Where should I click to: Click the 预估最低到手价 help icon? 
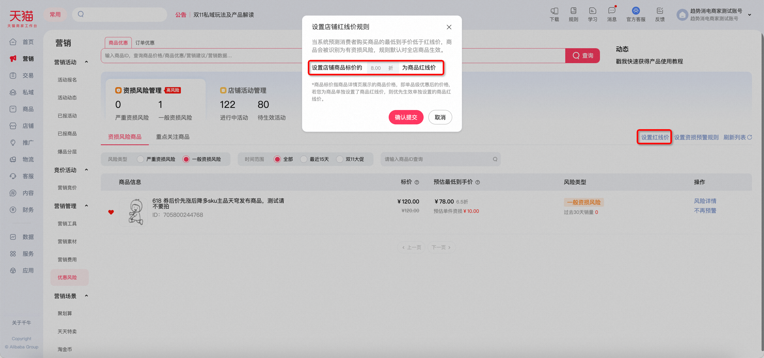pyautogui.click(x=477, y=182)
